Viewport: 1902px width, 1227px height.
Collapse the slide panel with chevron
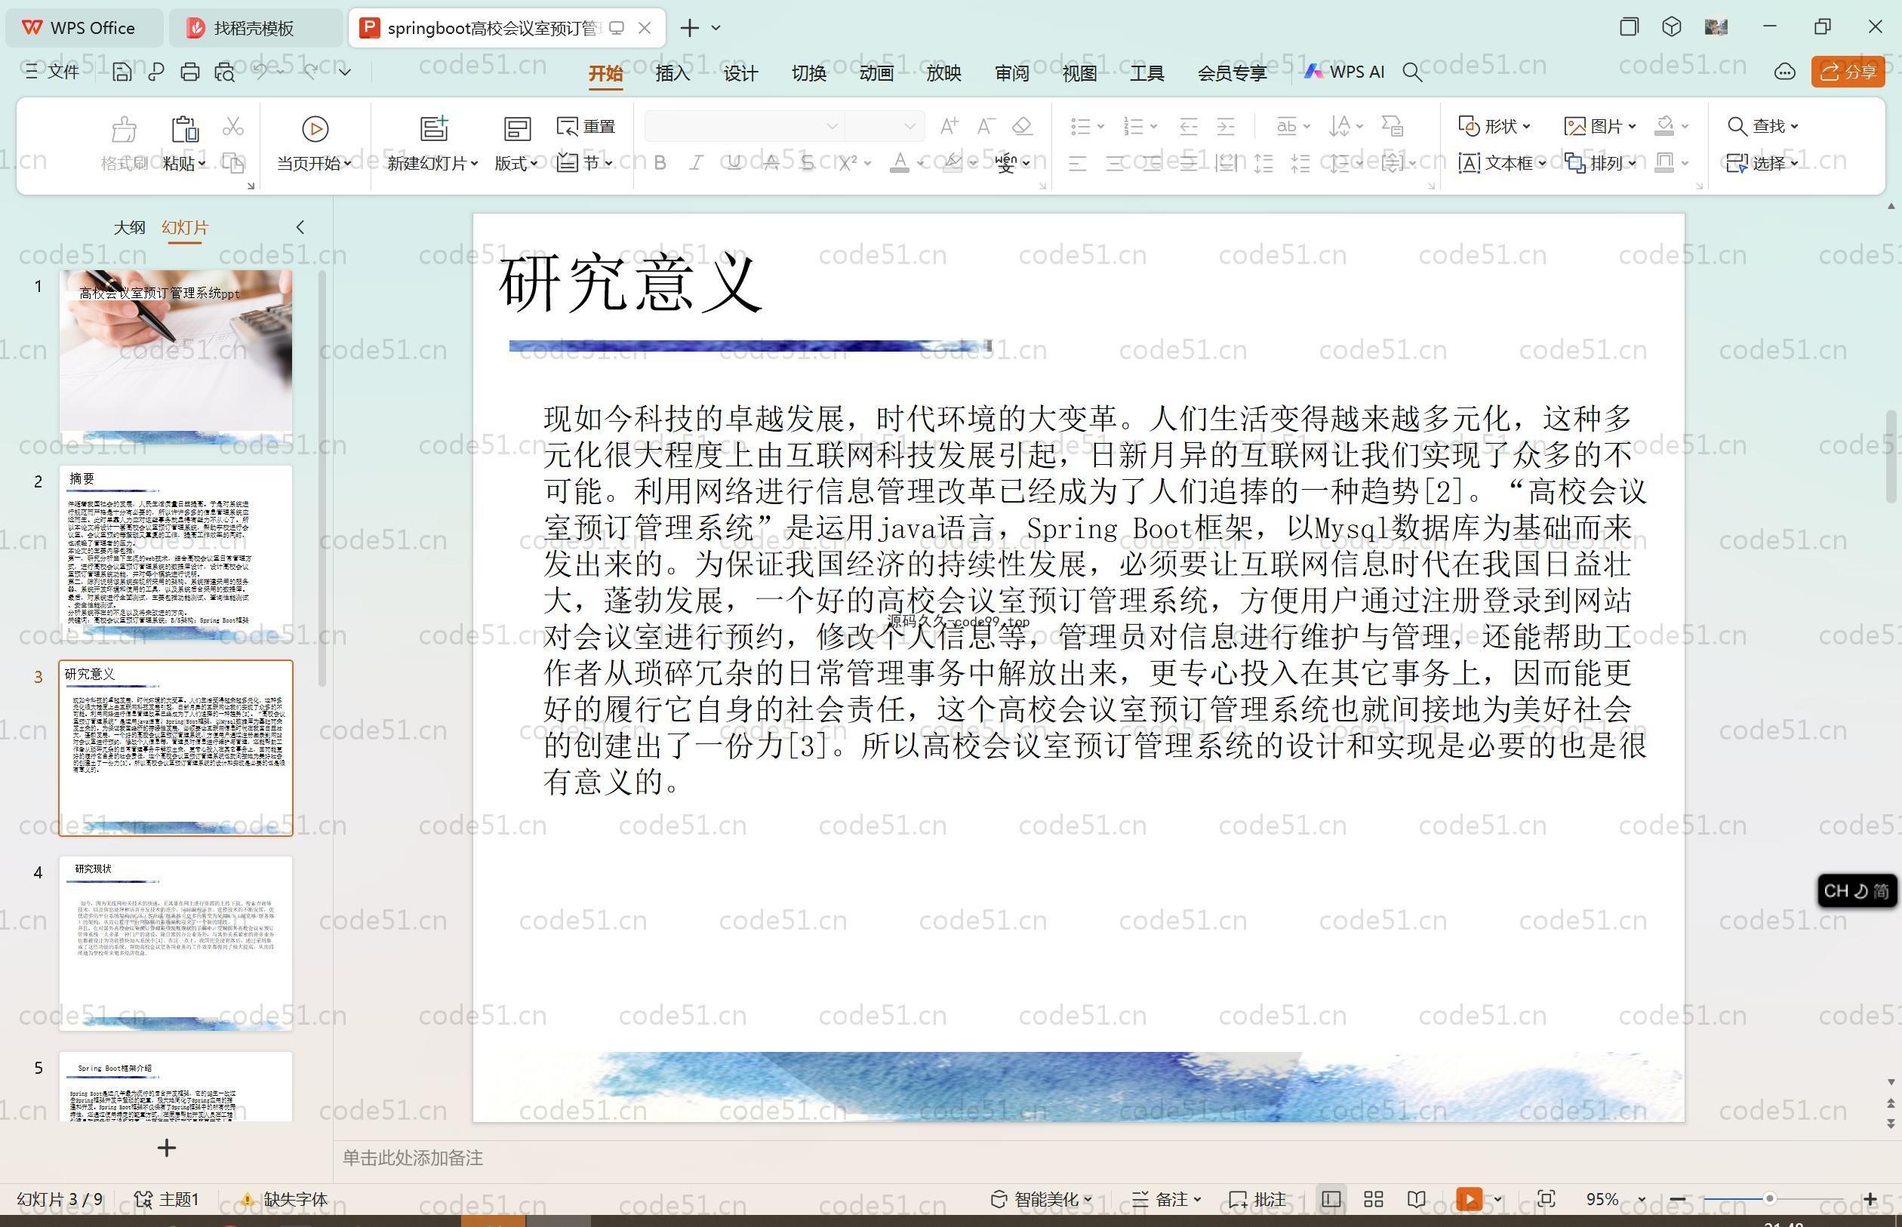coord(300,227)
